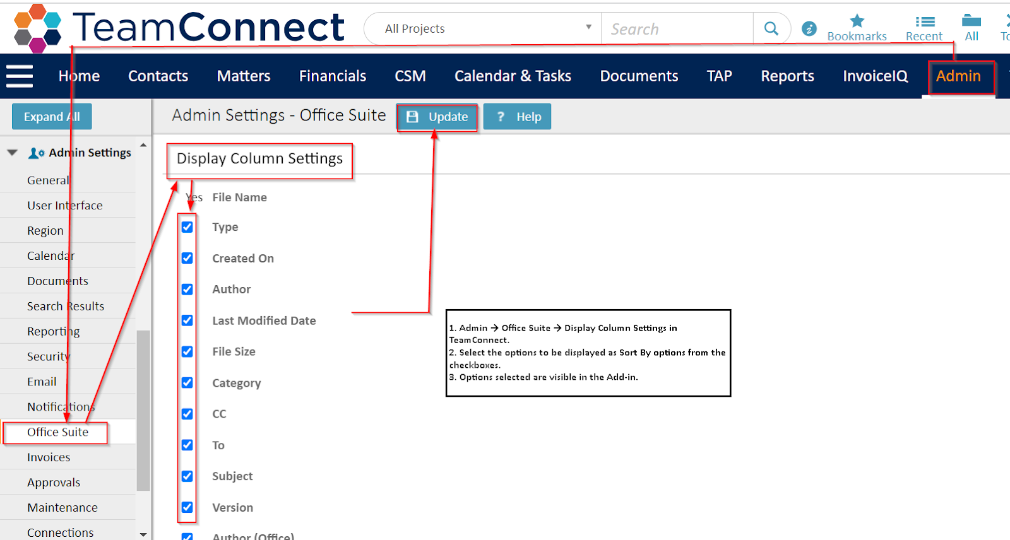Uncheck the CC column checkbox
Image resolution: width=1010 pixels, height=540 pixels.
pyautogui.click(x=187, y=414)
